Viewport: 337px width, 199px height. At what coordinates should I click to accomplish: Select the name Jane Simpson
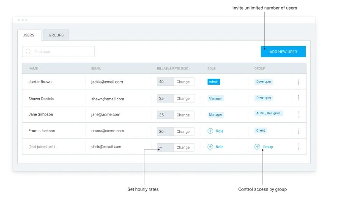[x=41, y=114]
